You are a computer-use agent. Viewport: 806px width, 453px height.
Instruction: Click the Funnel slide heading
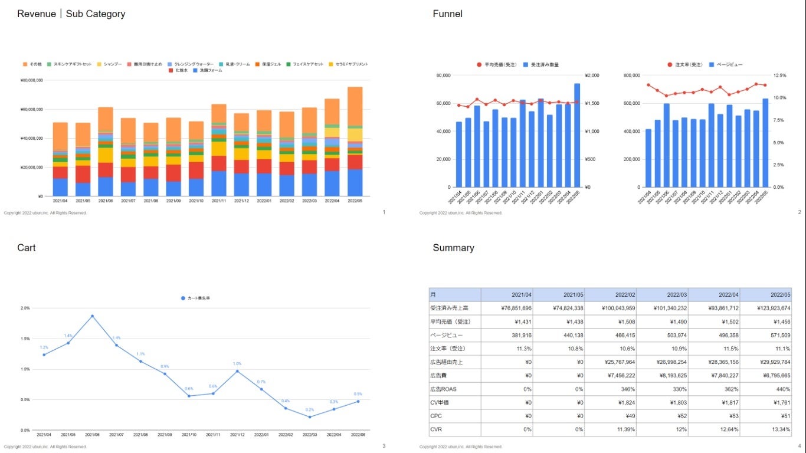click(448, 14)
